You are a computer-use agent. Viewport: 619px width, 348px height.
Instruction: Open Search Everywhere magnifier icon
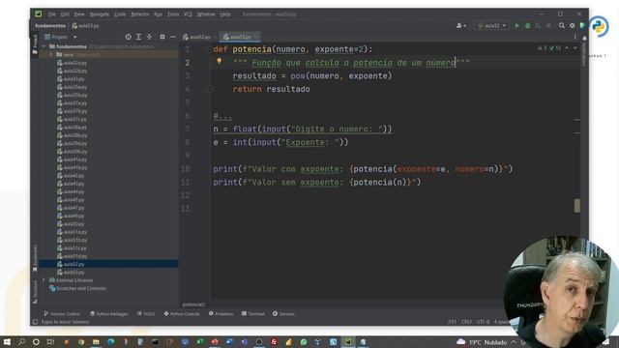(x=561, y=26)
